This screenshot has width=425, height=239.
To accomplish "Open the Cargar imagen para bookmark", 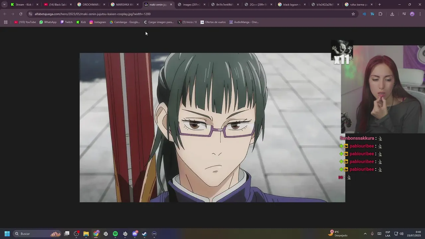I will tap(159, 22).
